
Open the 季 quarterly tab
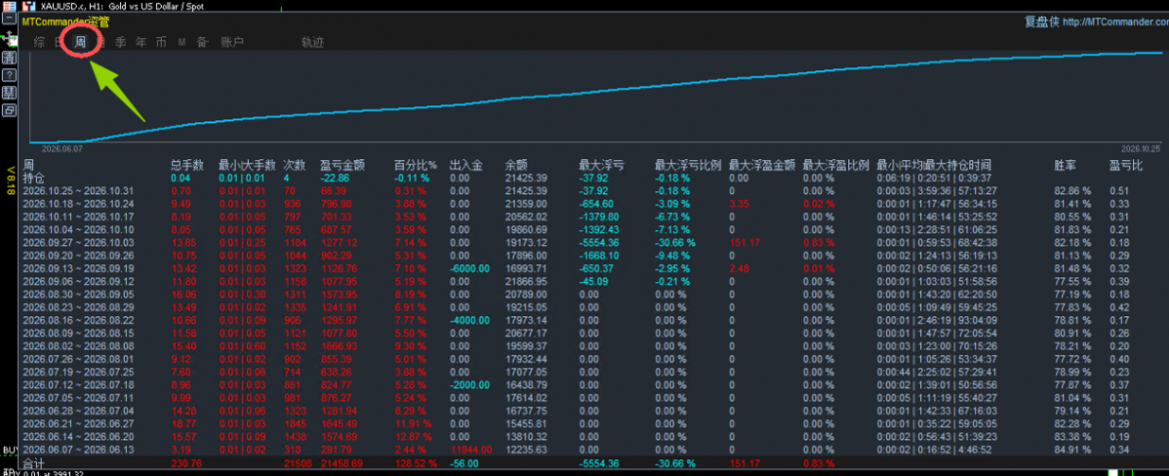click(x=121, y=43)
